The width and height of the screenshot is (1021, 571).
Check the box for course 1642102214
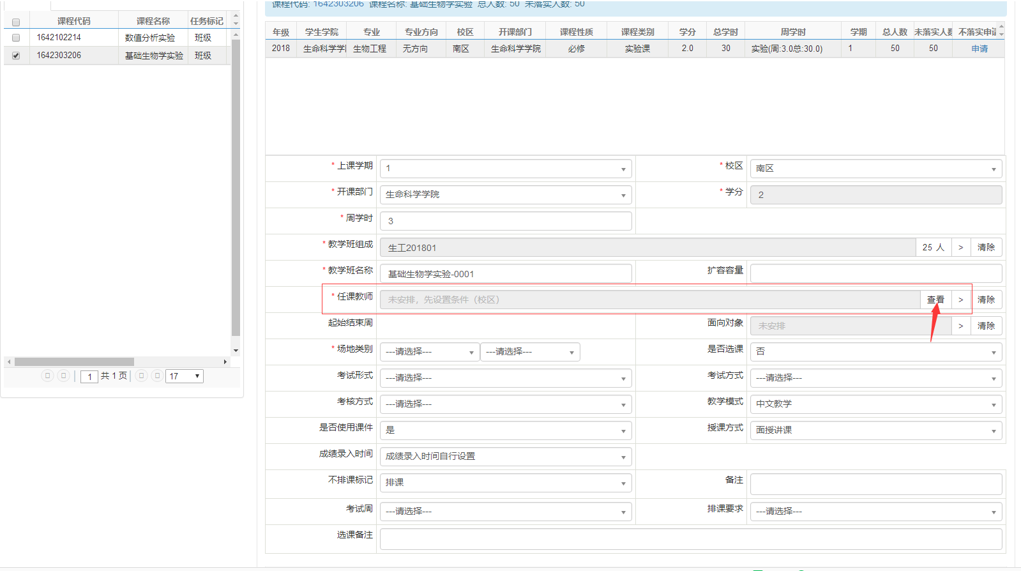[x=16, y=38]
